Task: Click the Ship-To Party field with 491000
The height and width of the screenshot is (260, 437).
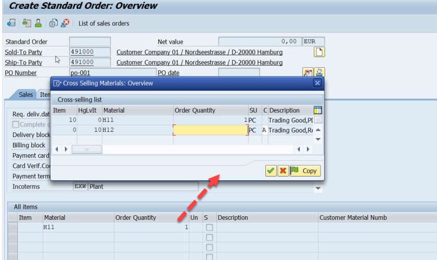Action: pos(90,63)
